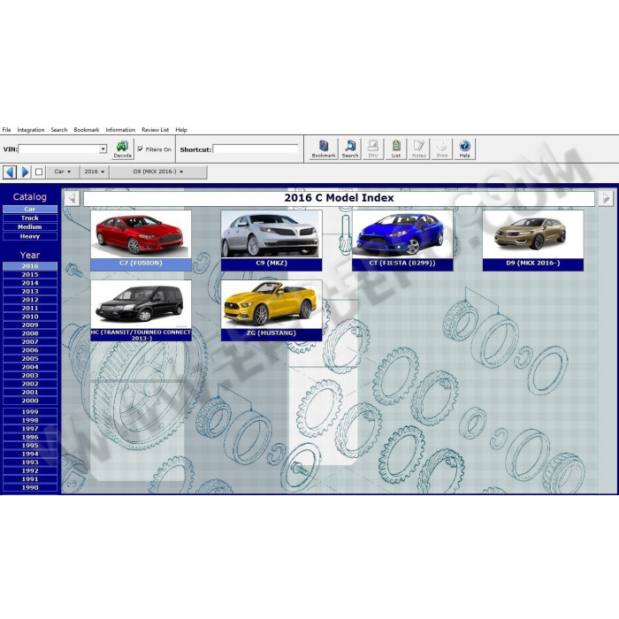Click the white square button beside navigation arrows
Screen dimensions: 619x619
tap(39, 172)
